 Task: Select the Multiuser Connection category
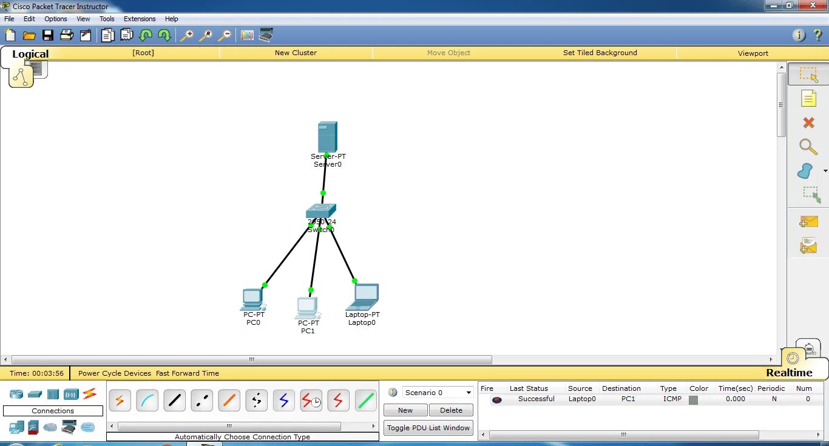[x=88, y=427]
